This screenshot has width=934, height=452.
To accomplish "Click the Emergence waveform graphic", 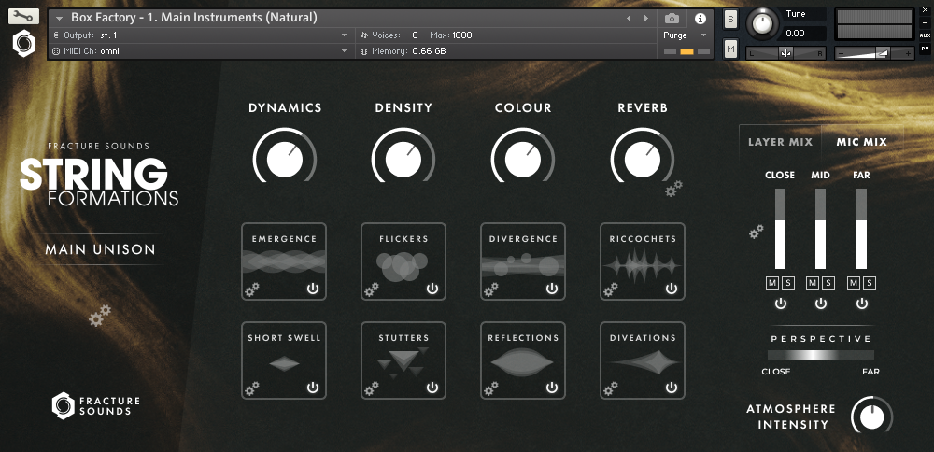I will pos(284,262).
